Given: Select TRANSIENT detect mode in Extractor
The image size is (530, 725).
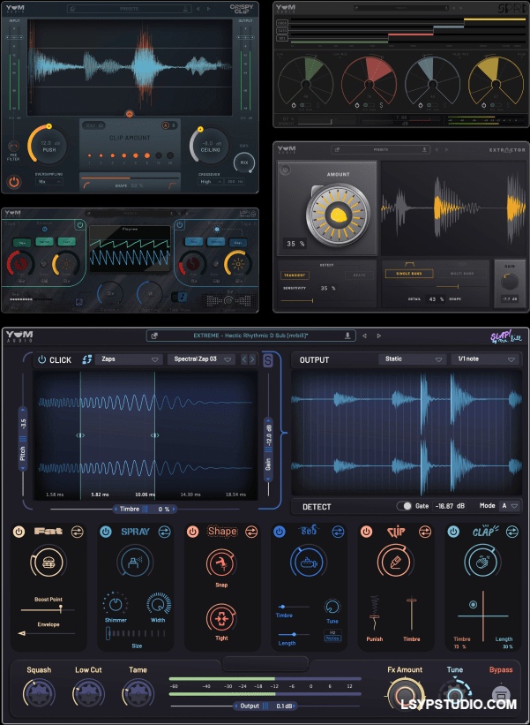Looking at the screenshot, I should click(x=295, y=276).
